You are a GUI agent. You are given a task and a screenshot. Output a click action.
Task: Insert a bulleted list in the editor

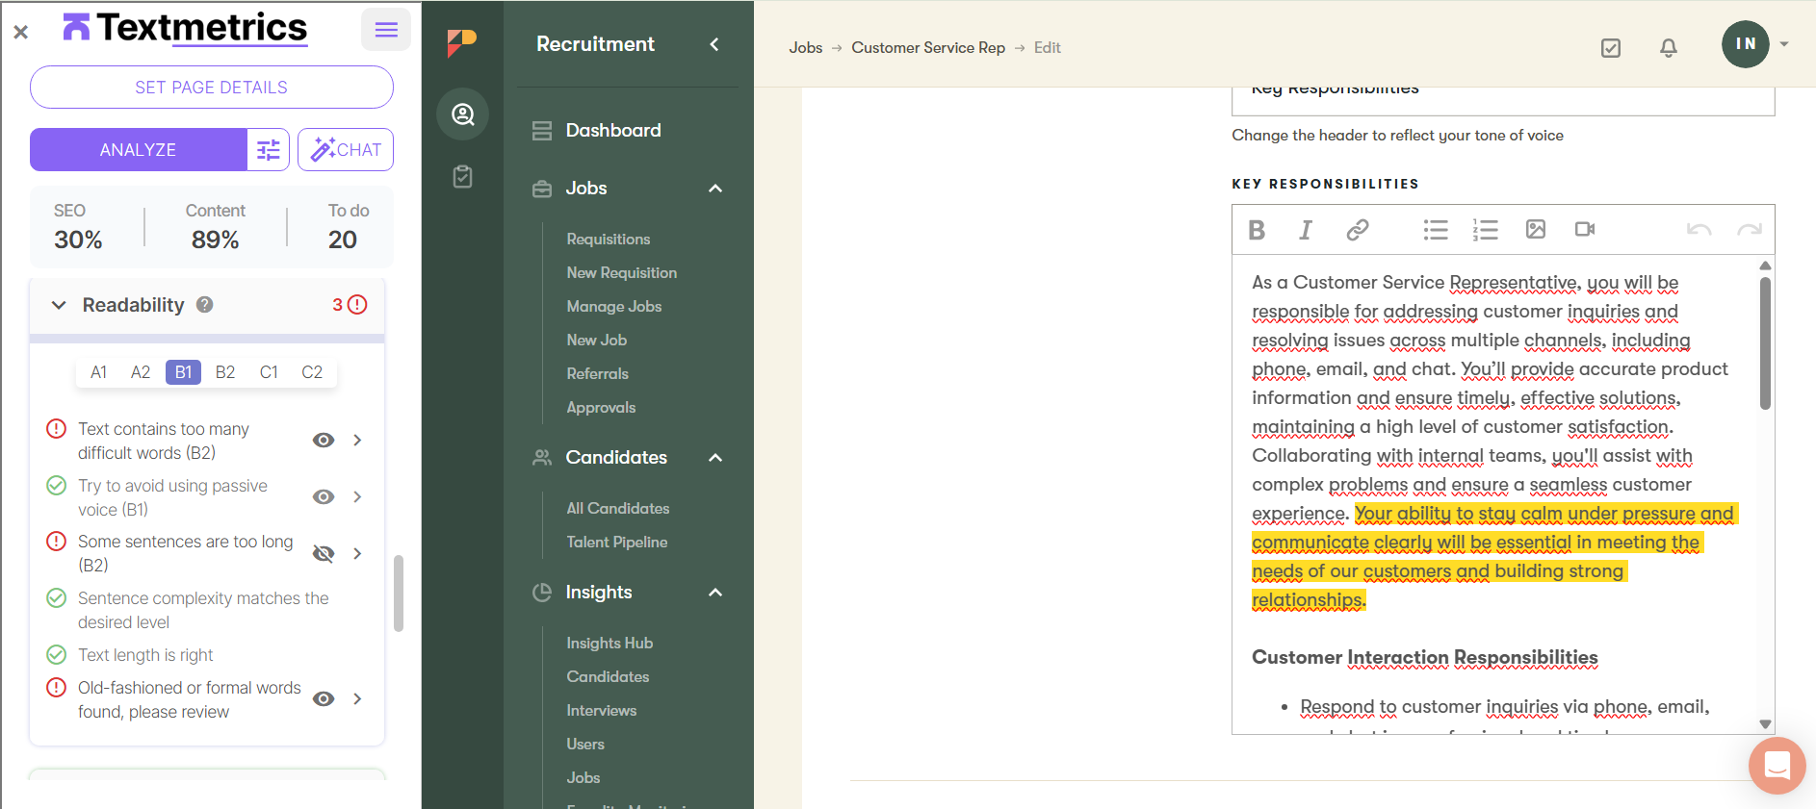(1436, 230)
